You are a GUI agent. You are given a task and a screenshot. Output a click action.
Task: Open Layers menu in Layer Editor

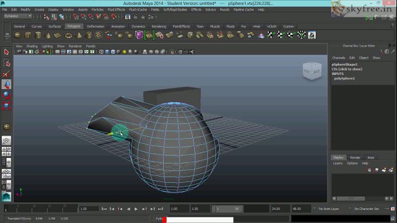(x=337, y=164)
